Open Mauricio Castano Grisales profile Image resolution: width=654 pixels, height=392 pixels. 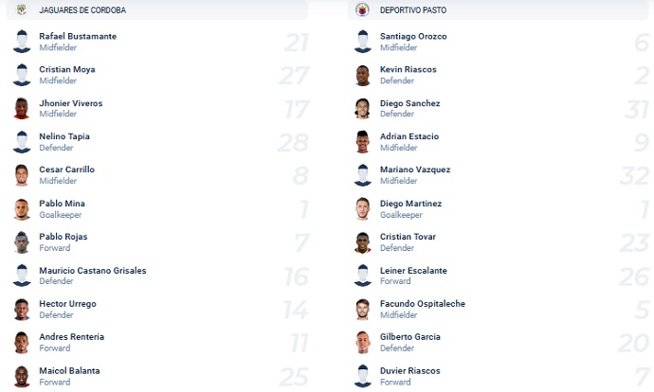pyautogui.click(x=93, y=271)
